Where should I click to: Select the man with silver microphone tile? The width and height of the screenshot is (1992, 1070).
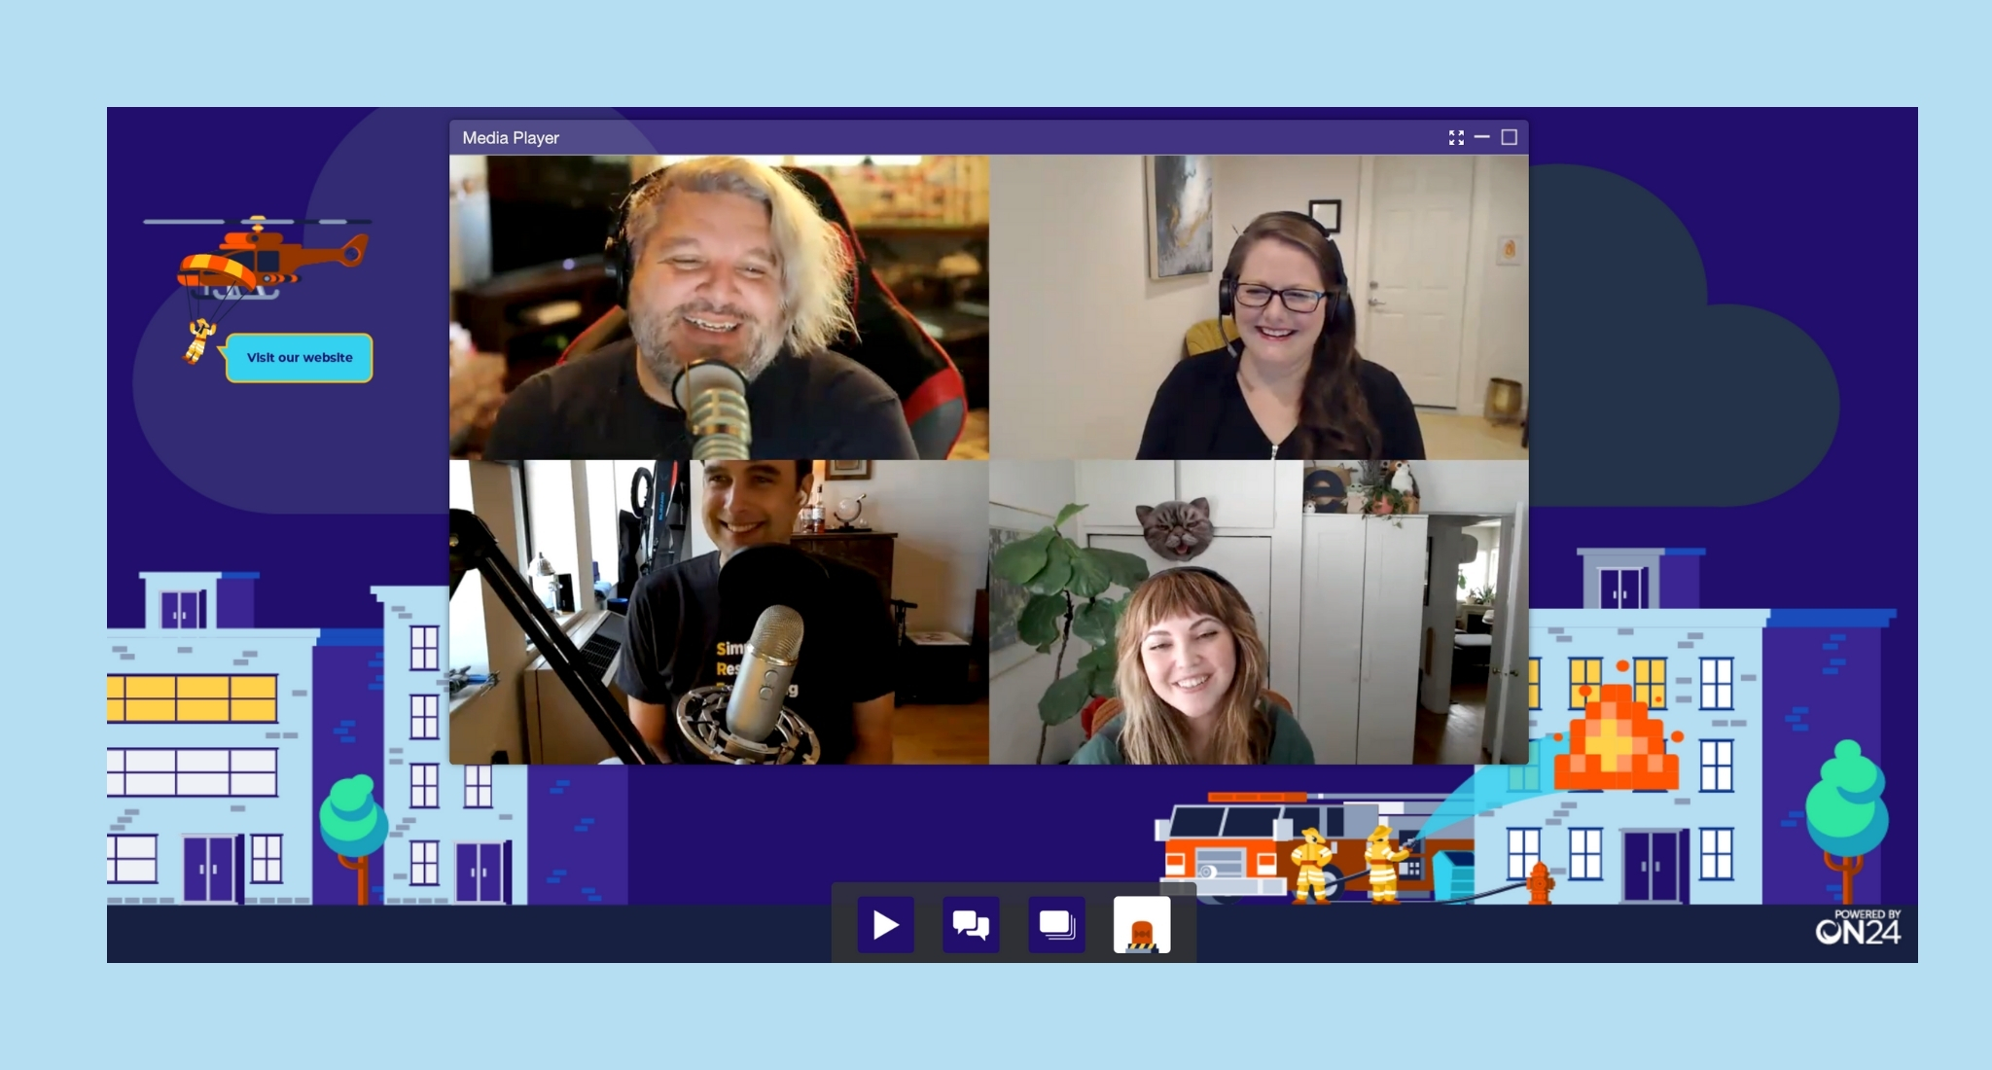click(719, 613)
